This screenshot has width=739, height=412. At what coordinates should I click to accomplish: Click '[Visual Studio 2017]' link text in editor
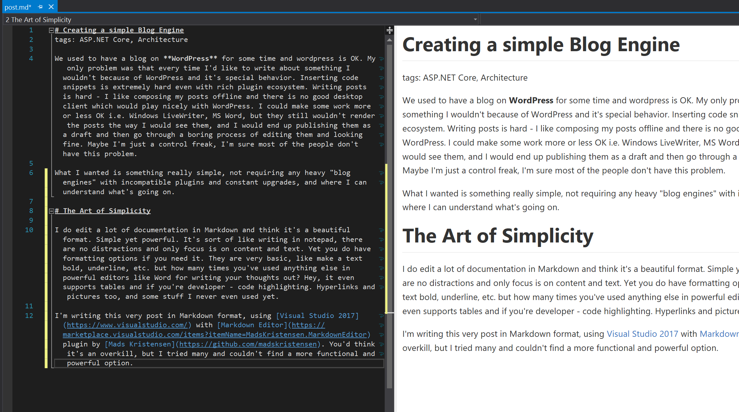317,316
